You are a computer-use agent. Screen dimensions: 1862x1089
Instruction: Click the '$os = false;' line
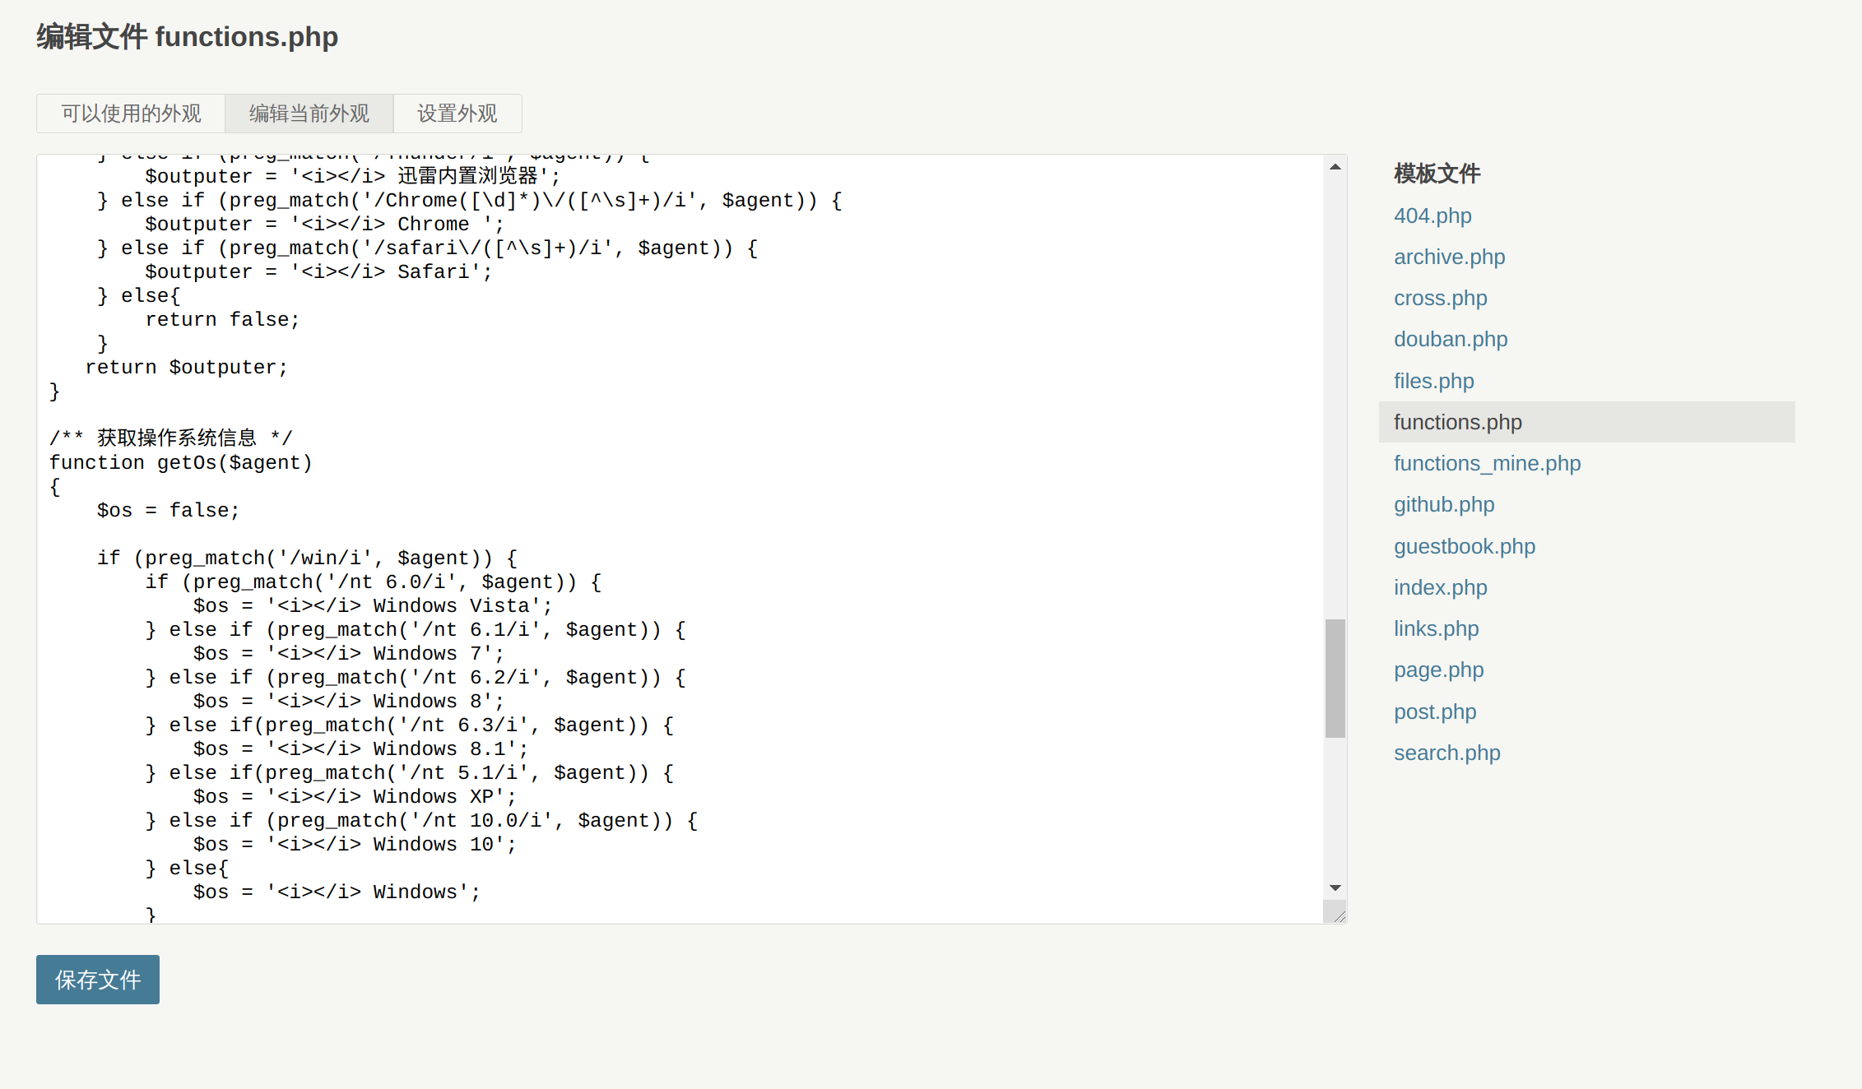(168, 510)
